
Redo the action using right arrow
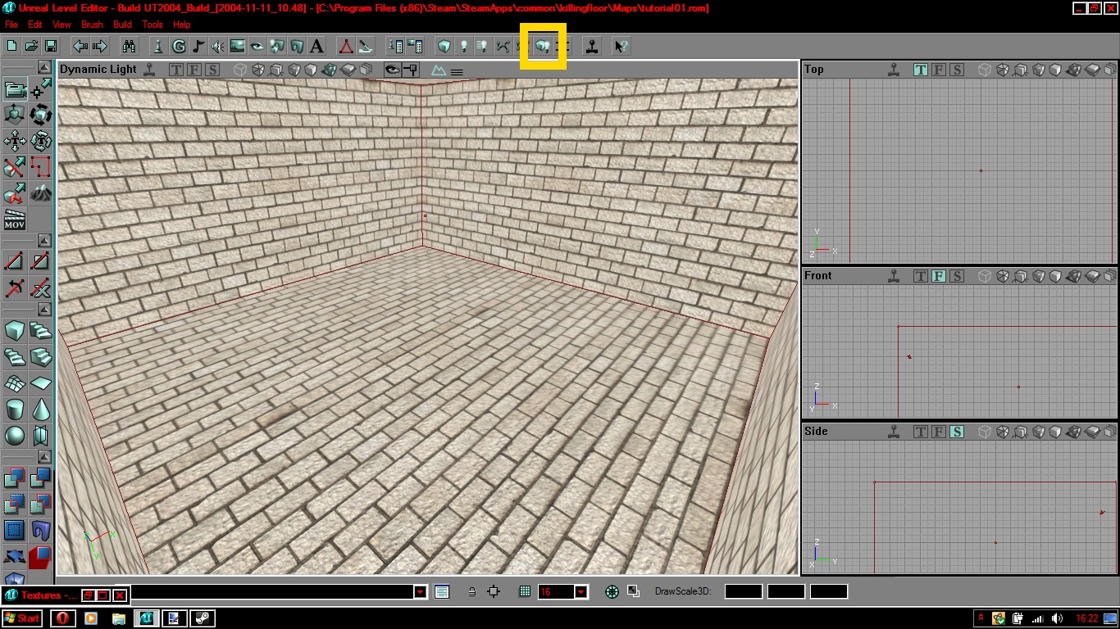coord(100,47)
